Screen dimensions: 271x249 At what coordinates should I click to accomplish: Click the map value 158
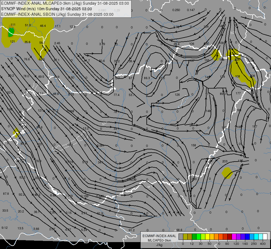click(193, 145)
